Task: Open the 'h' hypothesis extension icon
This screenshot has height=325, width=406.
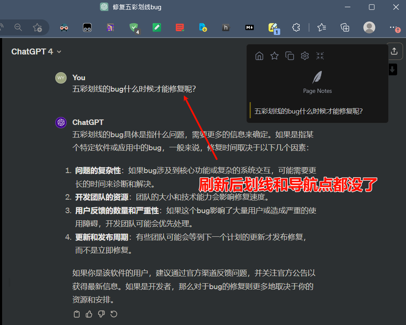Action: point(226,27)
